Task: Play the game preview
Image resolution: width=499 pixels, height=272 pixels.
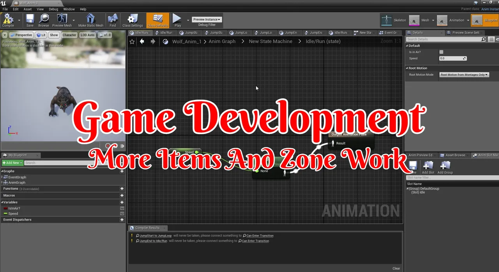Action: 177,20
